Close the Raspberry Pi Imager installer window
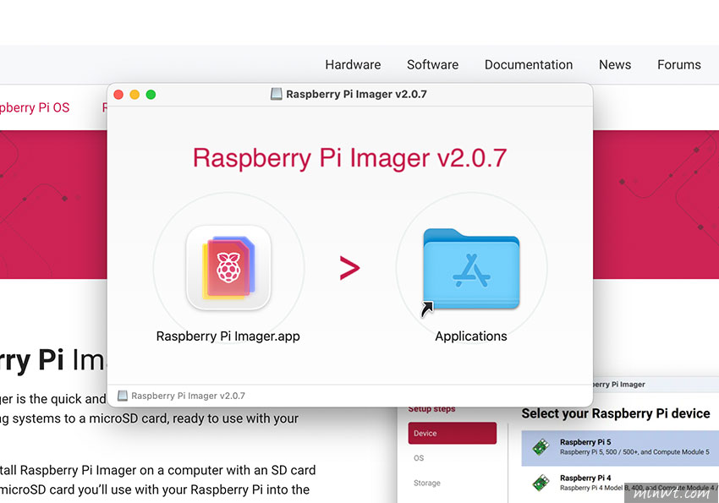The height and width of the screenshot is (503, 719). click(118, 95)
